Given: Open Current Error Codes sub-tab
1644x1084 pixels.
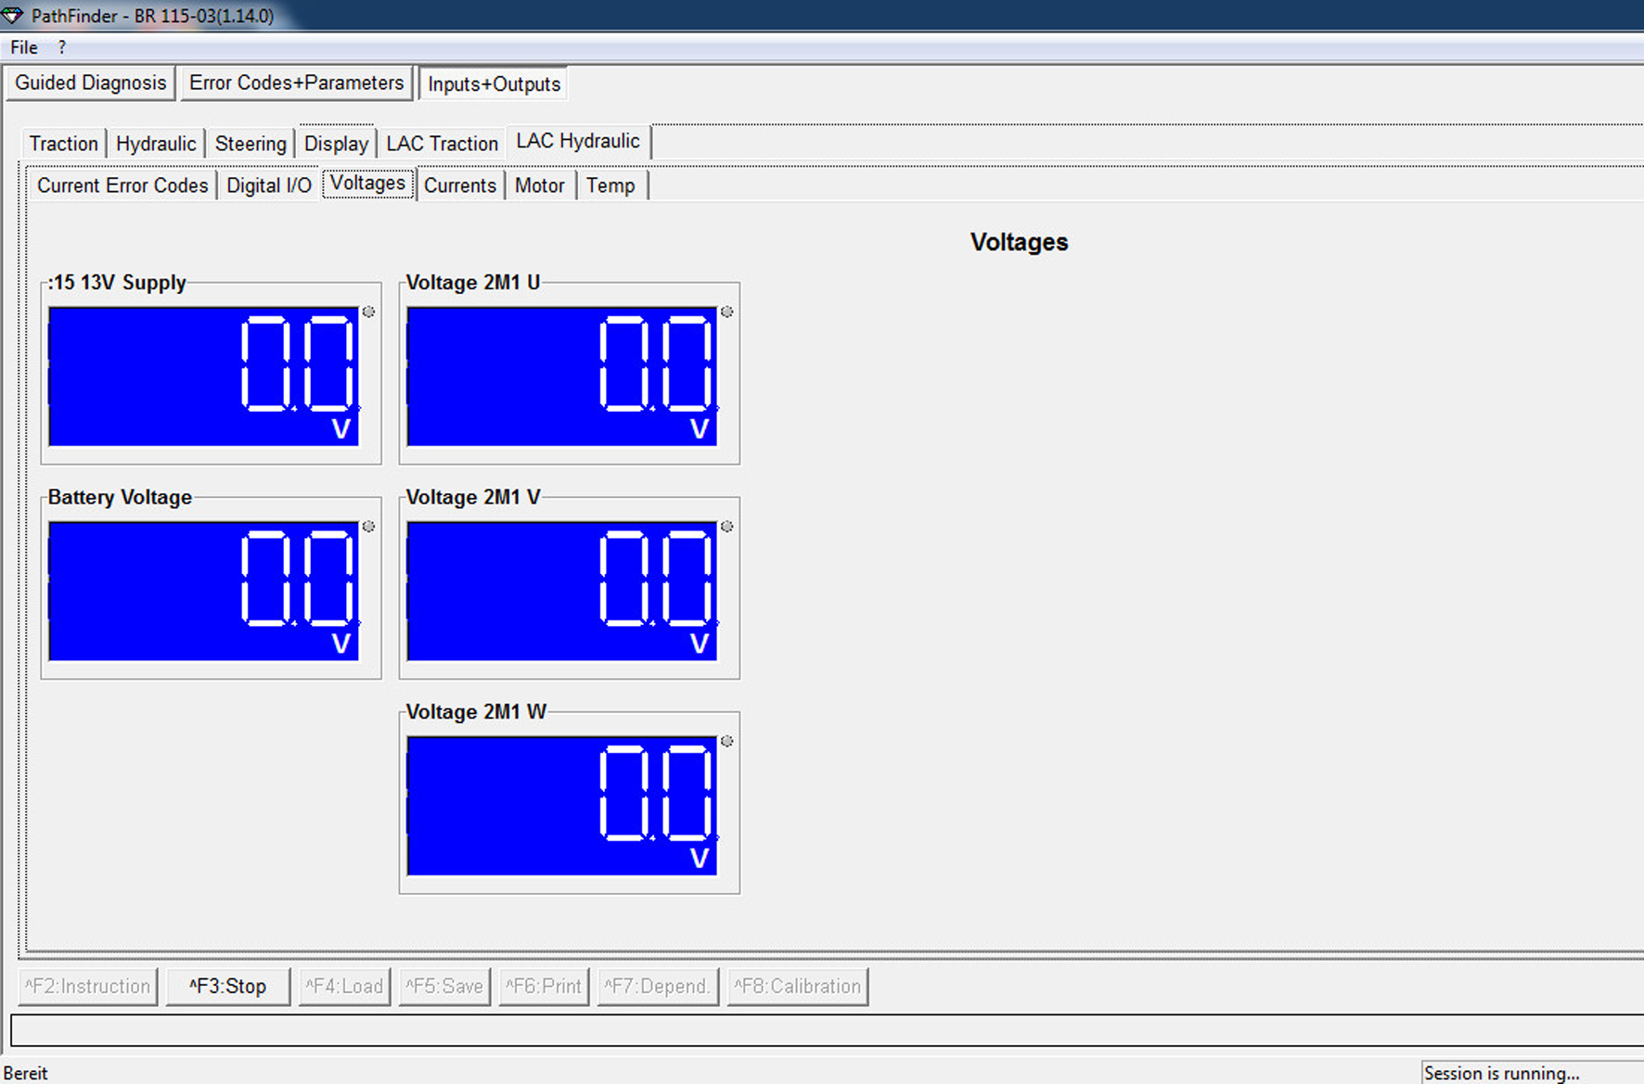Looking at the screenshot, I should click(x=122, y=185).
